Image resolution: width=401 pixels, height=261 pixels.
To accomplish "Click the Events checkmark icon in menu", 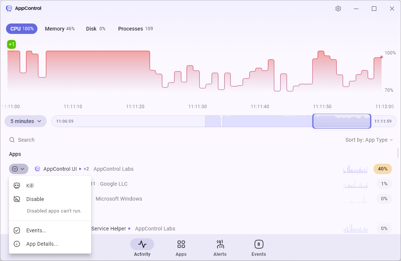I will 17,230.
